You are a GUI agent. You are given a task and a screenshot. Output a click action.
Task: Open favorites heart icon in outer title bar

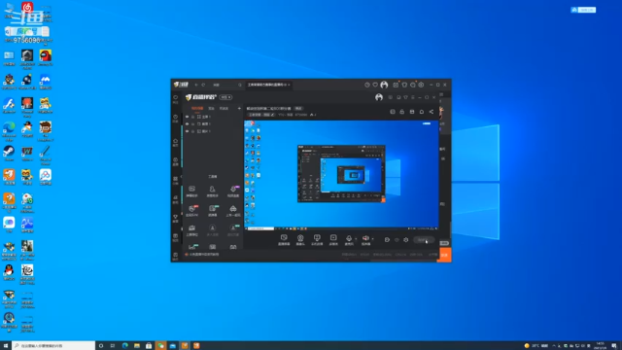pos(375,85)
